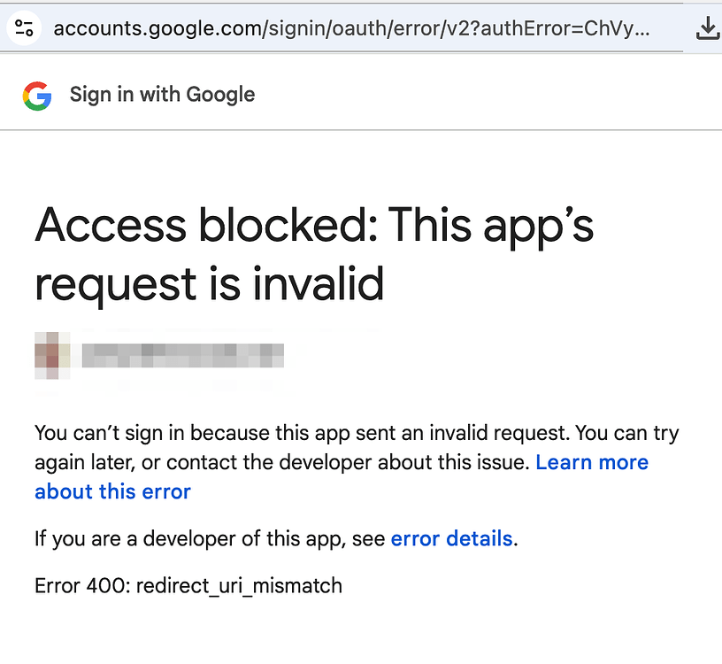Select the 'Error 400: redirect_uri_mismatch' text
The height and width of the screenshot is (664, 722).
click(188, 585)
